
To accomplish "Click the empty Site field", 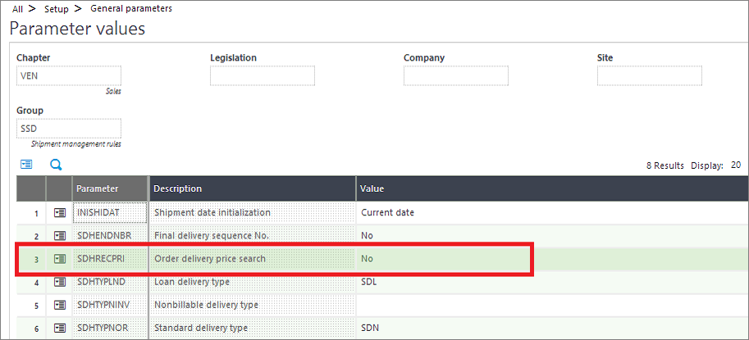I will click(650, 76).
